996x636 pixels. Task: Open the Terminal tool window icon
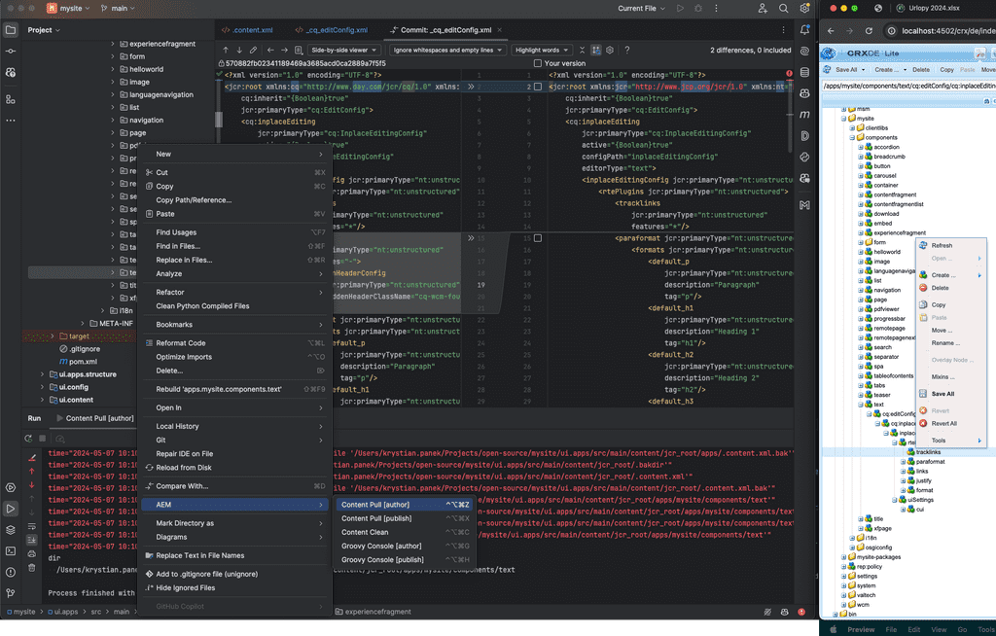coord(11,551)
